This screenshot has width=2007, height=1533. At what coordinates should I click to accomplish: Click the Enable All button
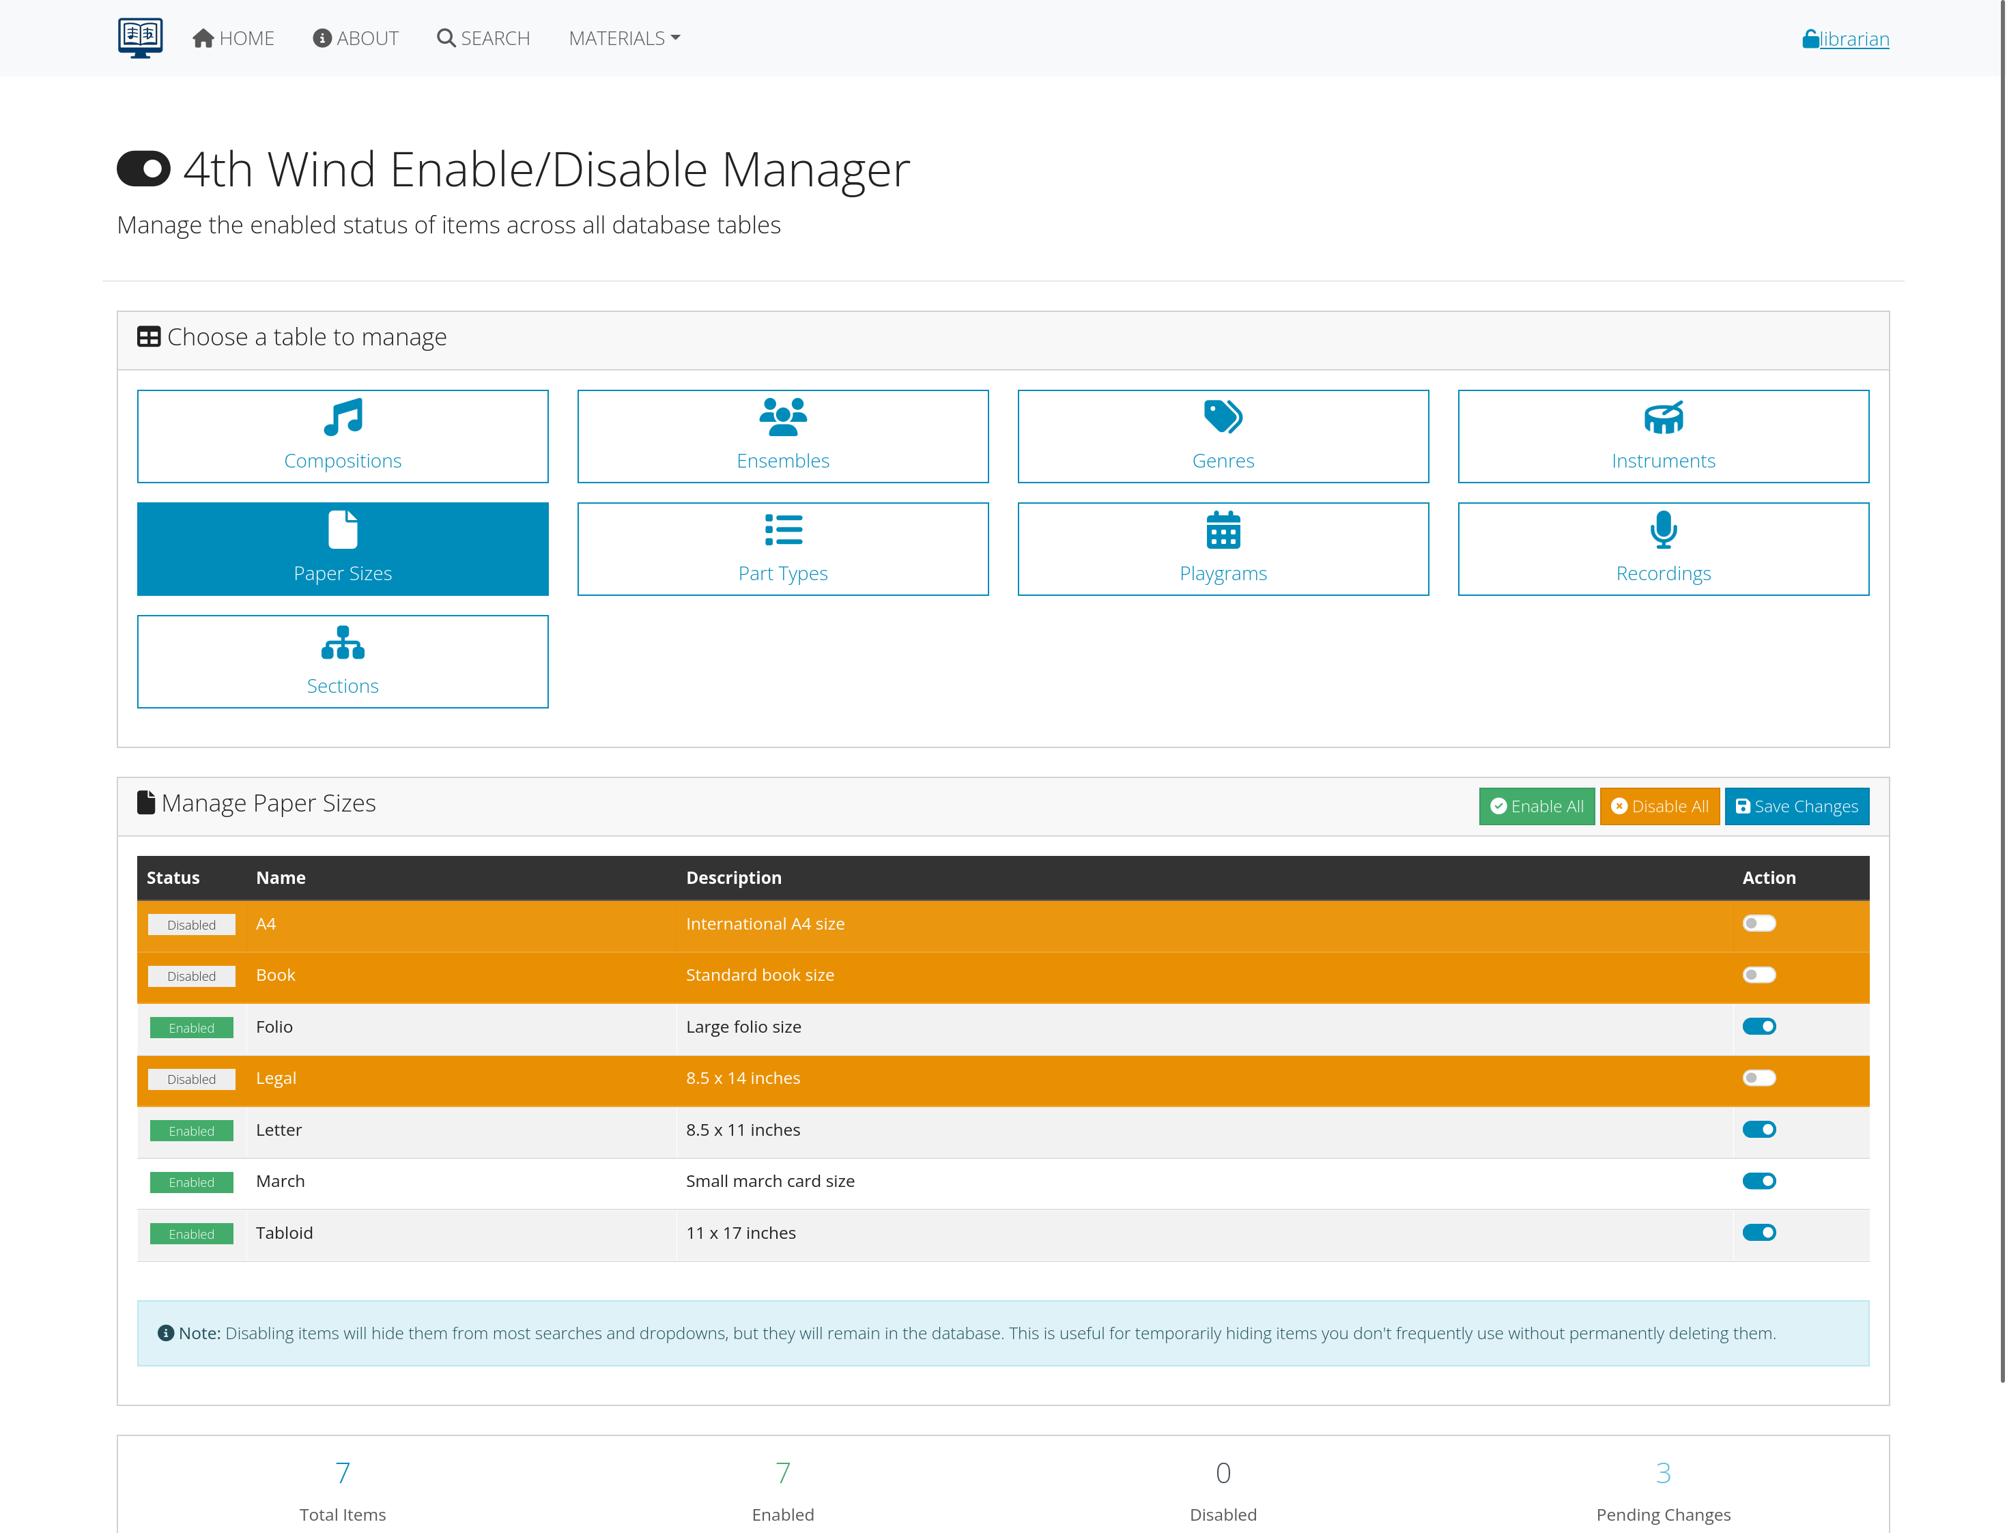[x=1536, y=805]
